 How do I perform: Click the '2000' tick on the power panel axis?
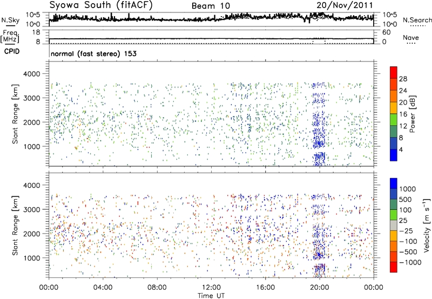click(31, 123)
